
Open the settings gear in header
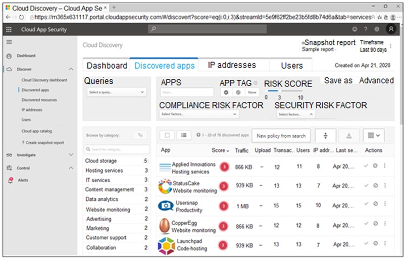point(377,29)
